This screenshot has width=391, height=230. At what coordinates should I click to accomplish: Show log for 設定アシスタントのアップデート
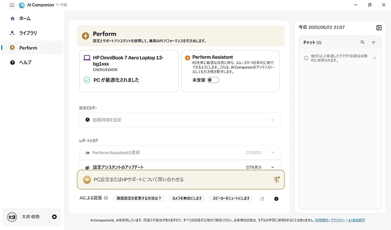click(x=254, y=167)
